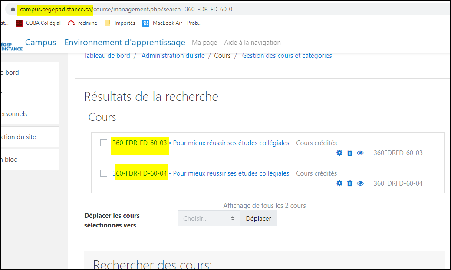Open the redmine bookmark
This screenshot has width=451, height=270.
(x=82, y=23)
